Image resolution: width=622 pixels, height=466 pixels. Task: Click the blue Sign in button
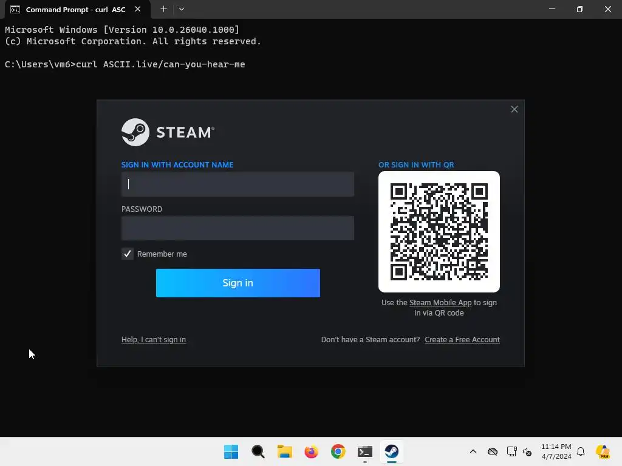[x=238, y=283]
